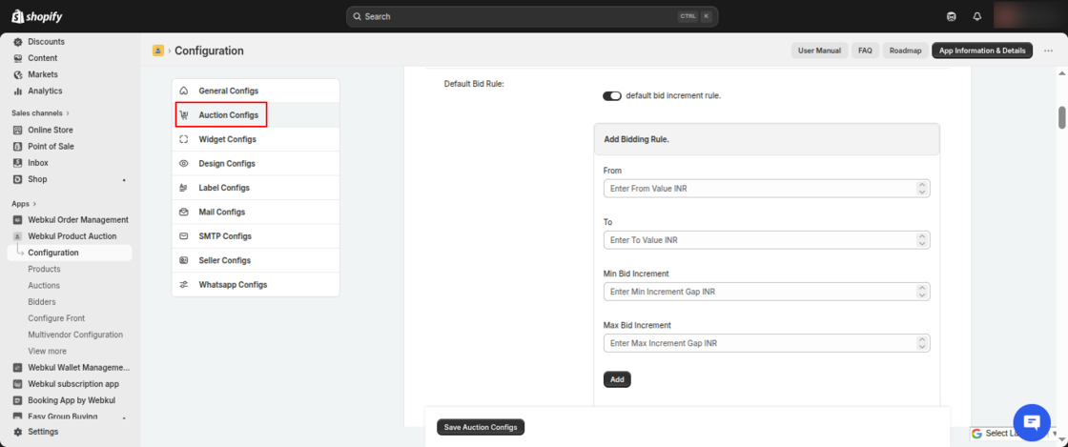Click the Label Configs icon
Image resolution: width=1068 pixels, height=447 pixels.
click(183, 188)
